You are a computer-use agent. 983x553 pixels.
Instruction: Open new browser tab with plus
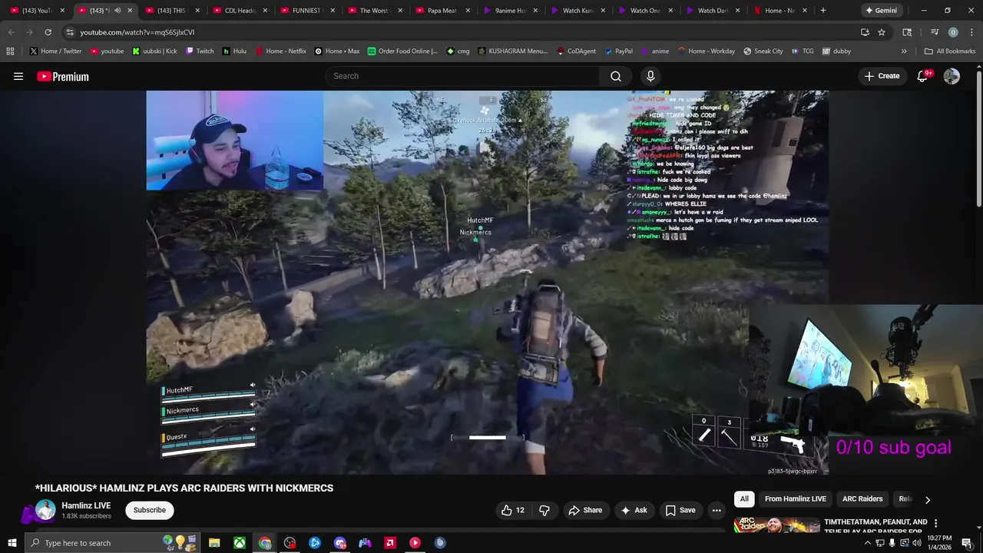[x=822, y=11]
